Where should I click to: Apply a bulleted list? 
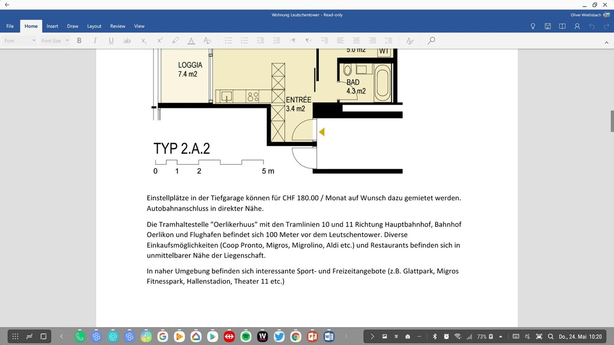click(x=229, y=40)
